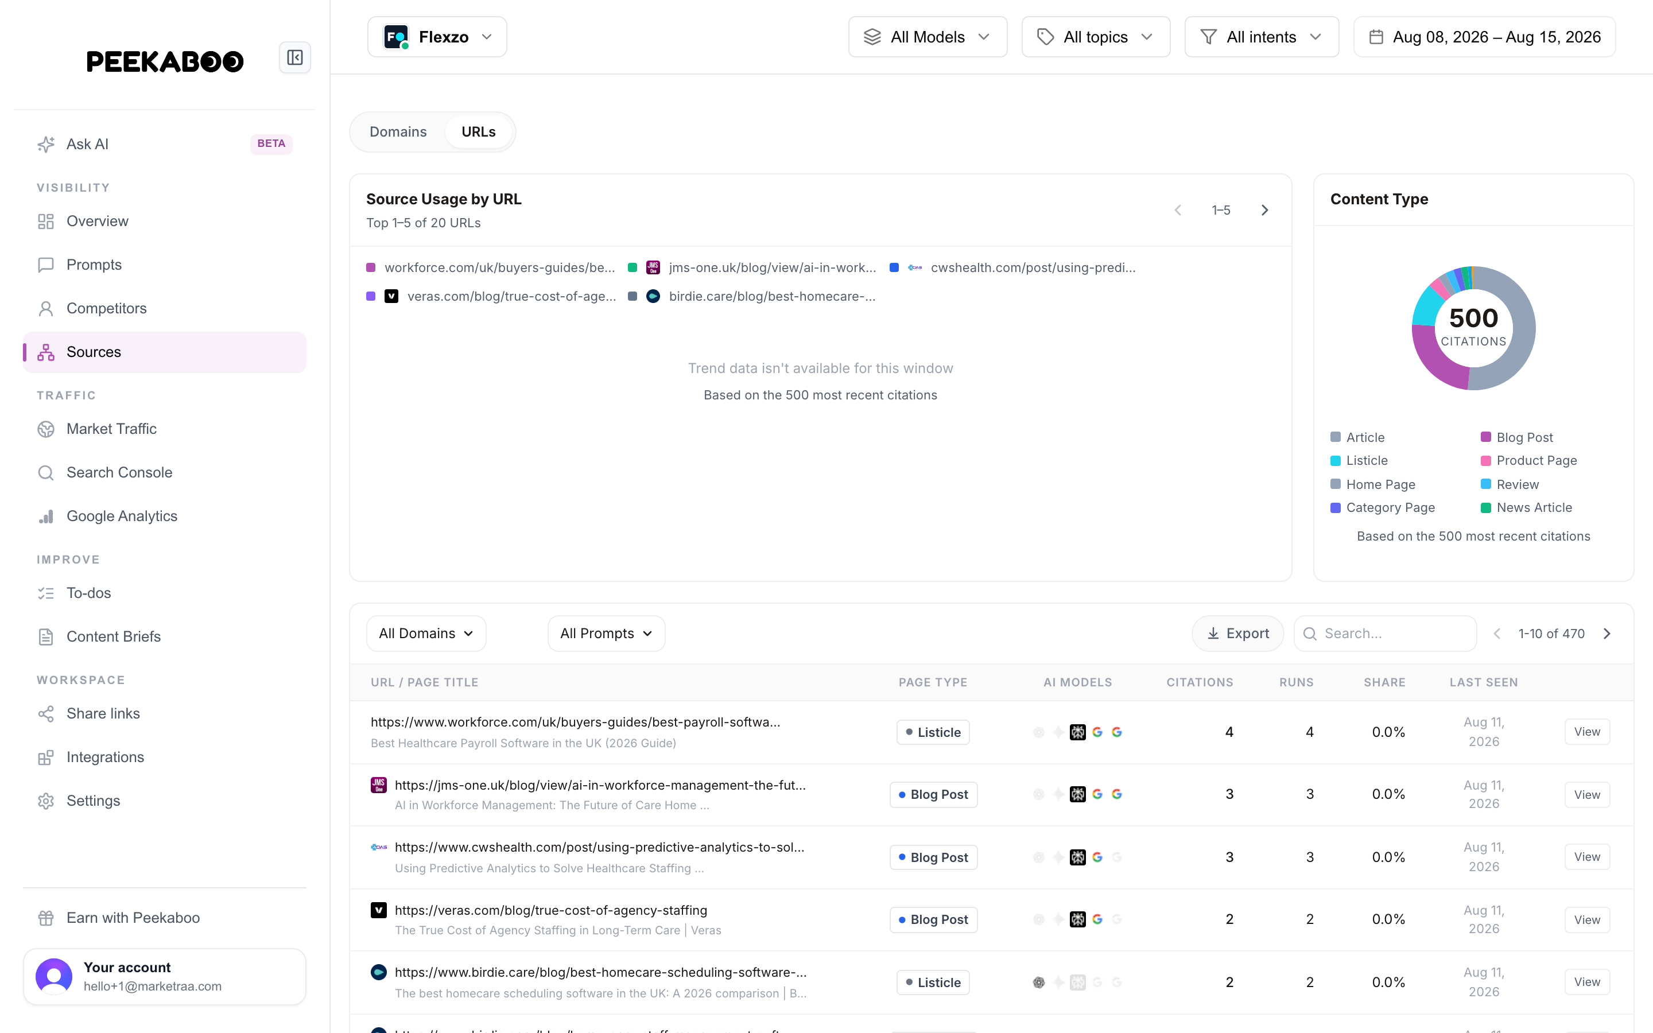Click the BETA badge next to Ask AI
Screen dimensions: 1653x1033
(271, 143)
